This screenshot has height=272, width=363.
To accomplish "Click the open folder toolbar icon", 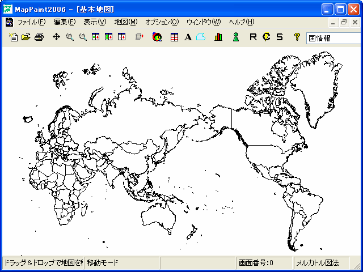I will [26, 37].
